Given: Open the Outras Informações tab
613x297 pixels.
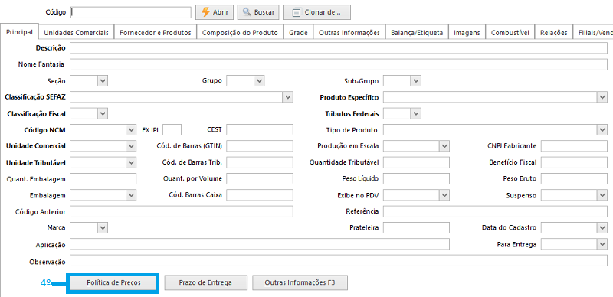Looking at the screenshot, I should (349, 33).
